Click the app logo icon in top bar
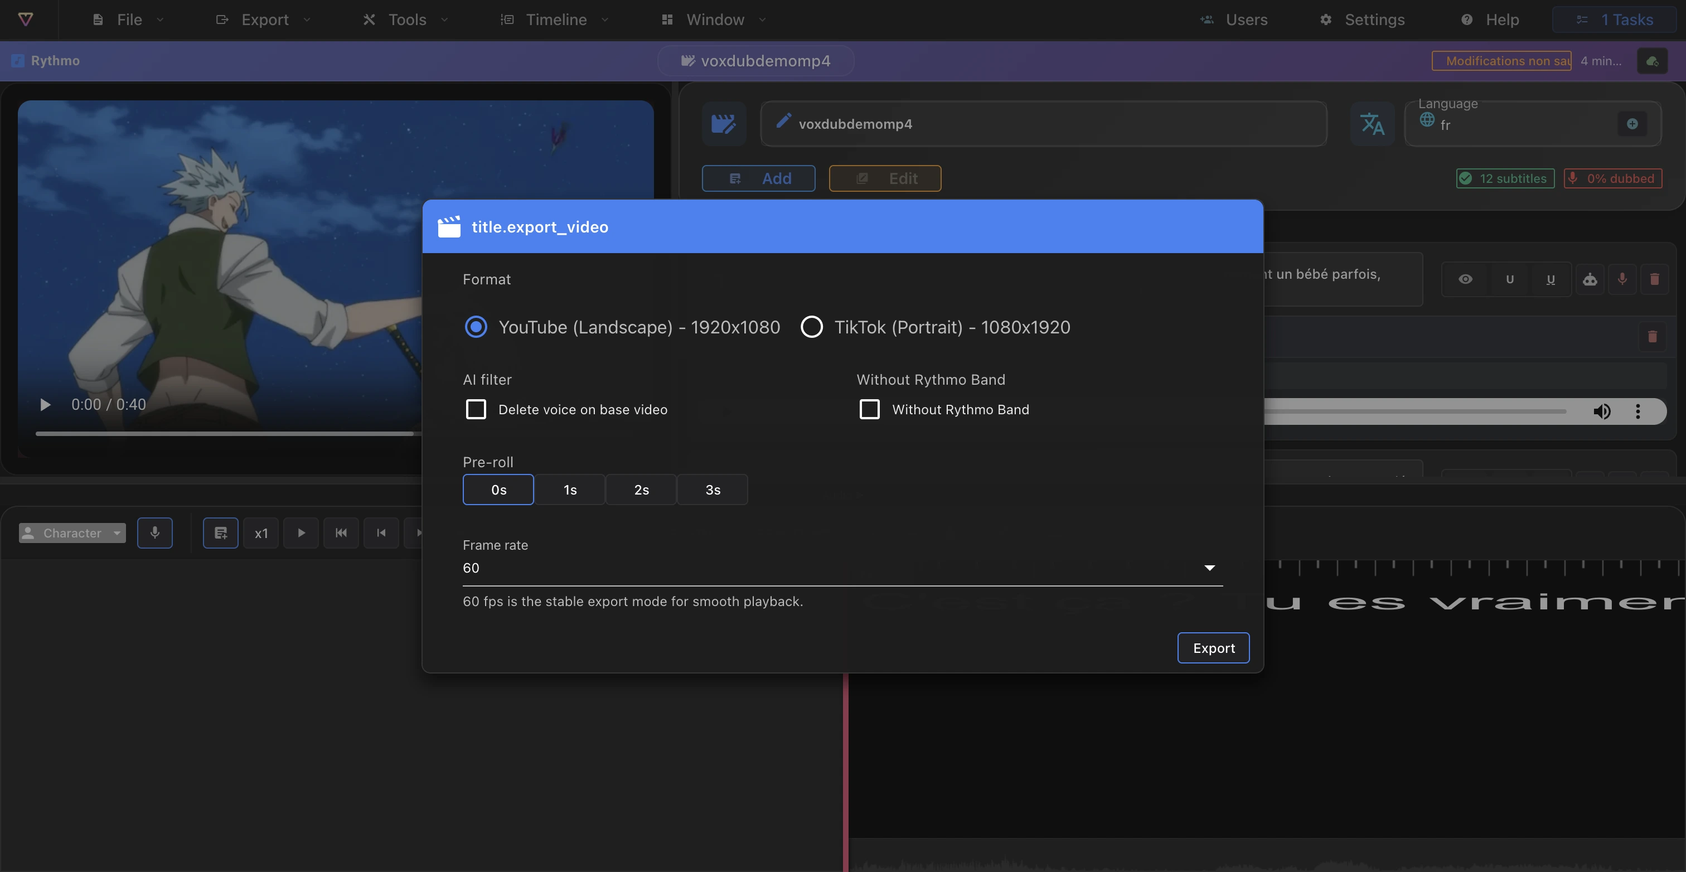 tap(26, 19)
